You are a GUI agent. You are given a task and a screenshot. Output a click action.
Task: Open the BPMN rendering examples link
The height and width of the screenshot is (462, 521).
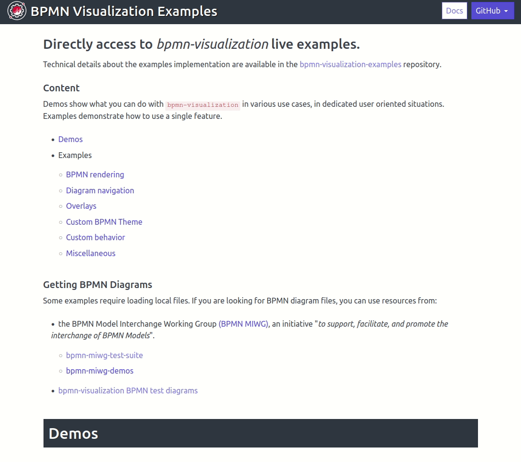[x=95, y=174]
